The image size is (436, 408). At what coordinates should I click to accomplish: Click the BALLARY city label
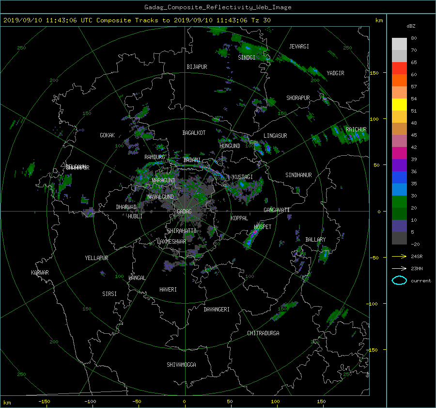coord(315,240)
